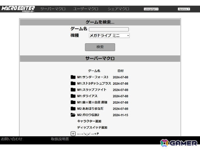Viewport: 200px width, 150px height.
Task: Open the 取扱説明書 manual link
Action: pyautogui.click(x=60, y=139)
